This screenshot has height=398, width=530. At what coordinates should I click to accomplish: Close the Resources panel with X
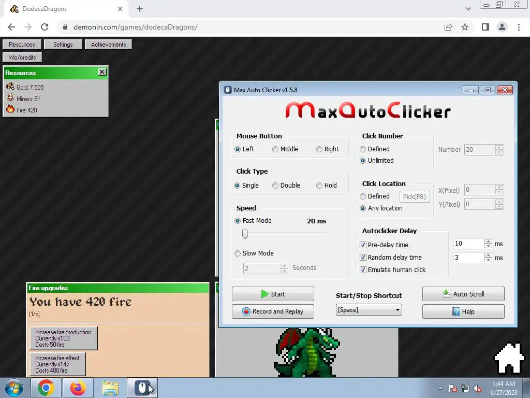(x=102, y=72)
